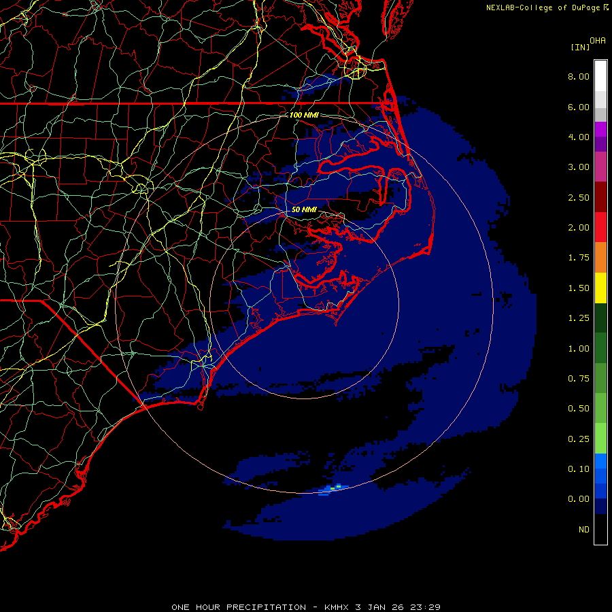Click the 50 NMI range ring label

pos(304,209)
